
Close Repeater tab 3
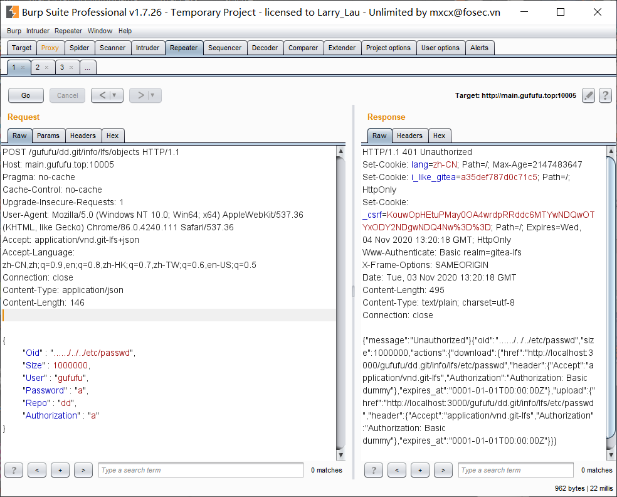click(71, 67)
